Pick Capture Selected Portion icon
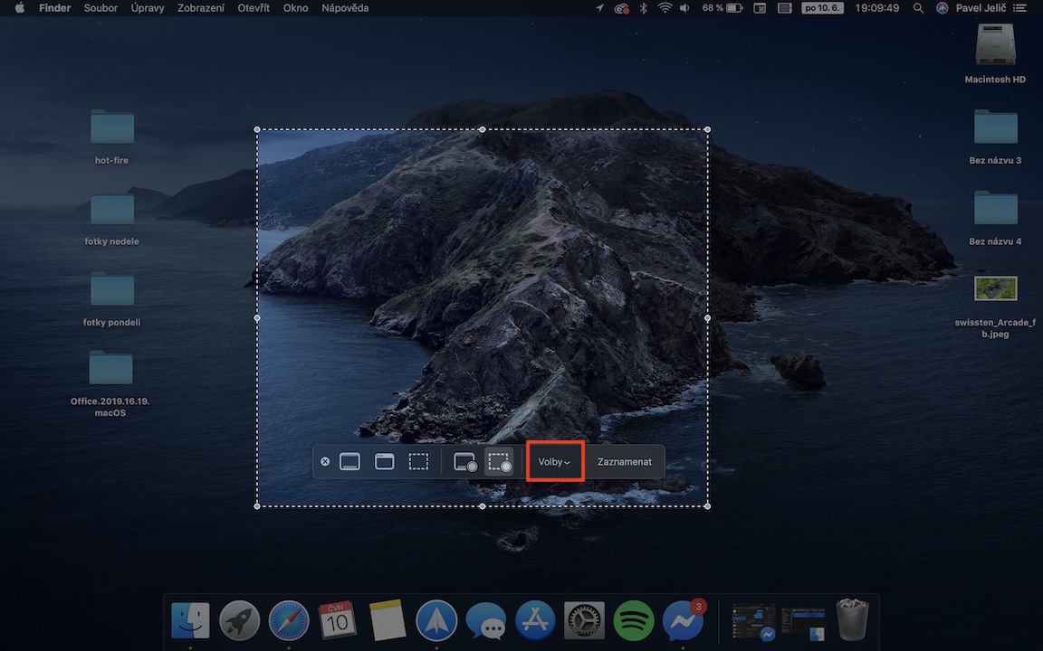Screen dimensions: 1043x651 point(418,462)
